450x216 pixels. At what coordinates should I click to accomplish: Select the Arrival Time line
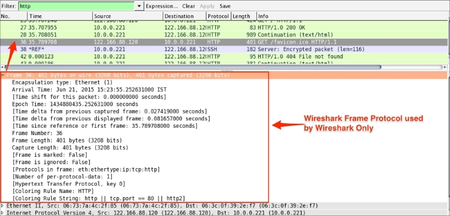pos(89,89)
